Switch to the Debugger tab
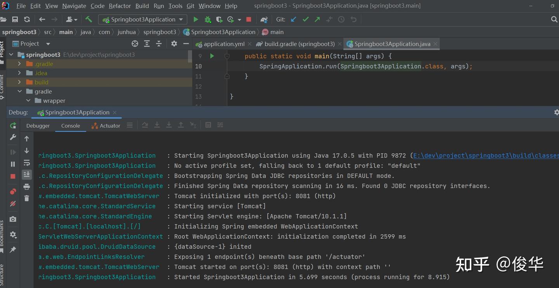 (x=38, y=126)
